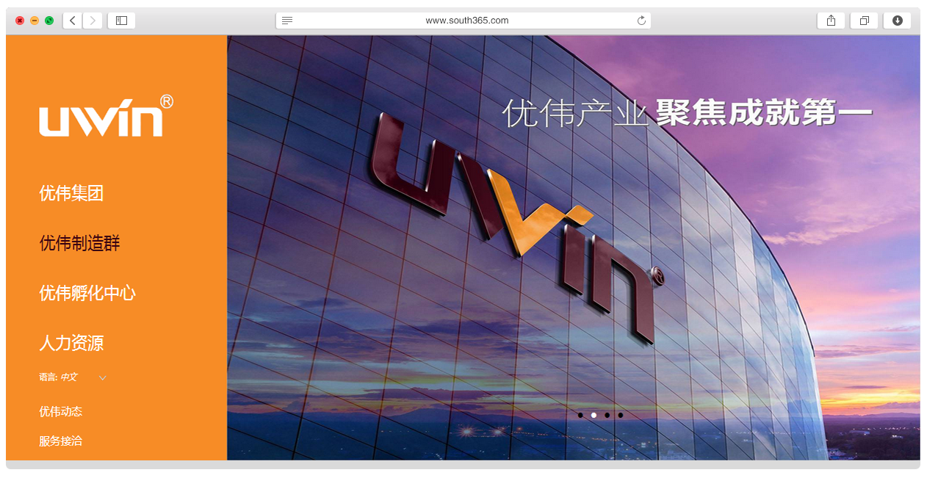Open the Downloads list
927x478 pixels.
click(897, 21)
